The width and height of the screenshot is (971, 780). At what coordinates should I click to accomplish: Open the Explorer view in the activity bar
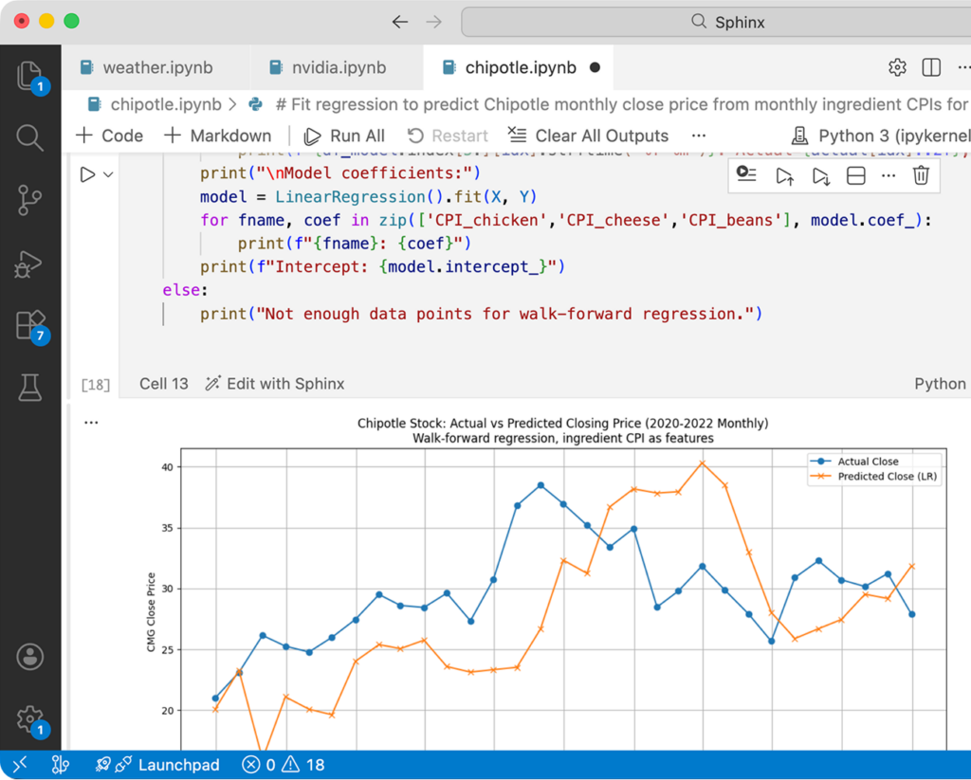point(29,75)
